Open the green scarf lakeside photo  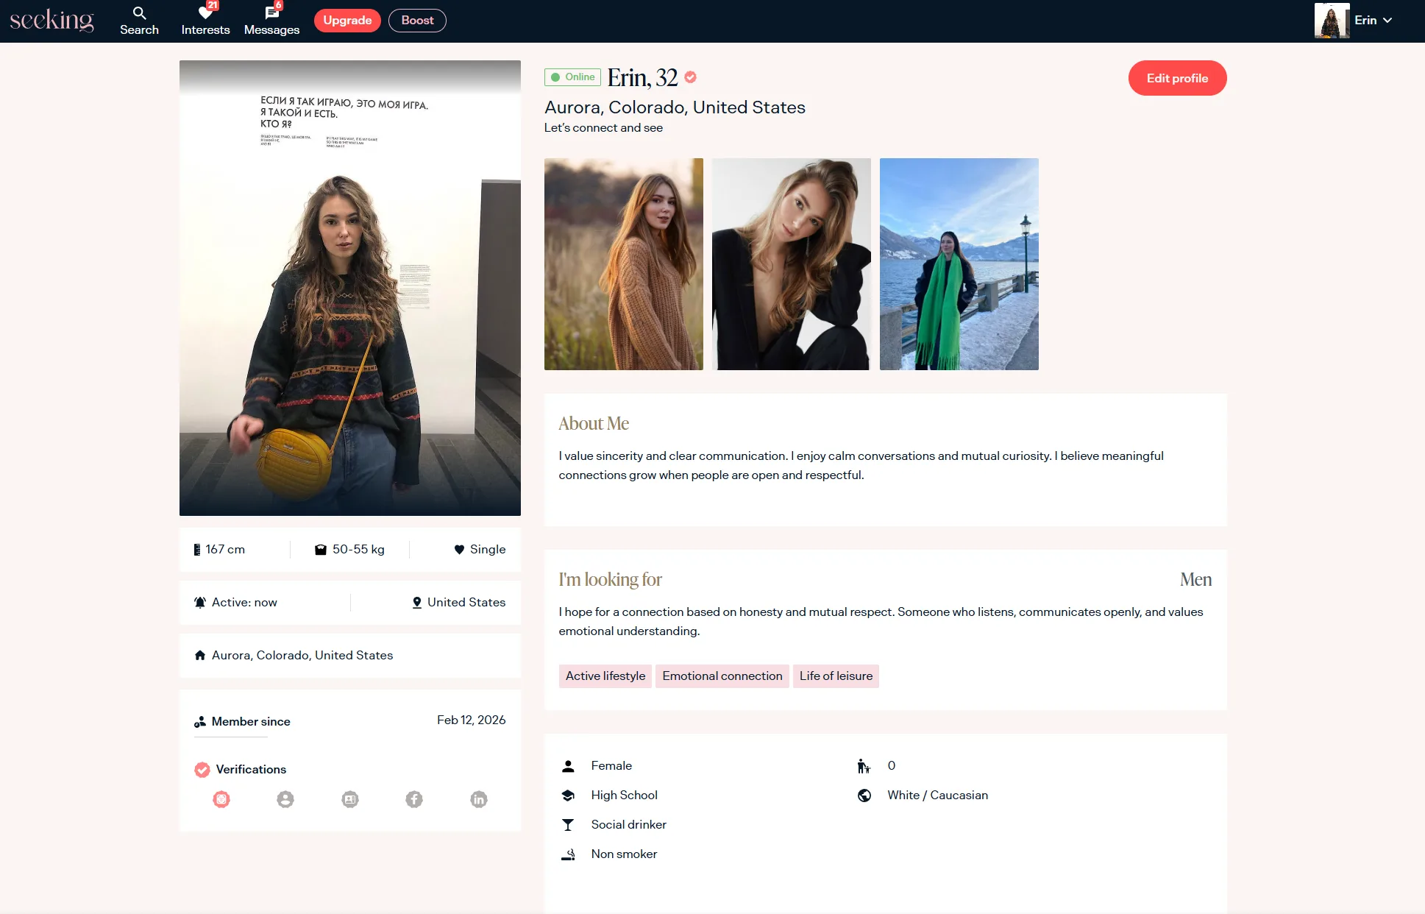(x=959, y=263)
